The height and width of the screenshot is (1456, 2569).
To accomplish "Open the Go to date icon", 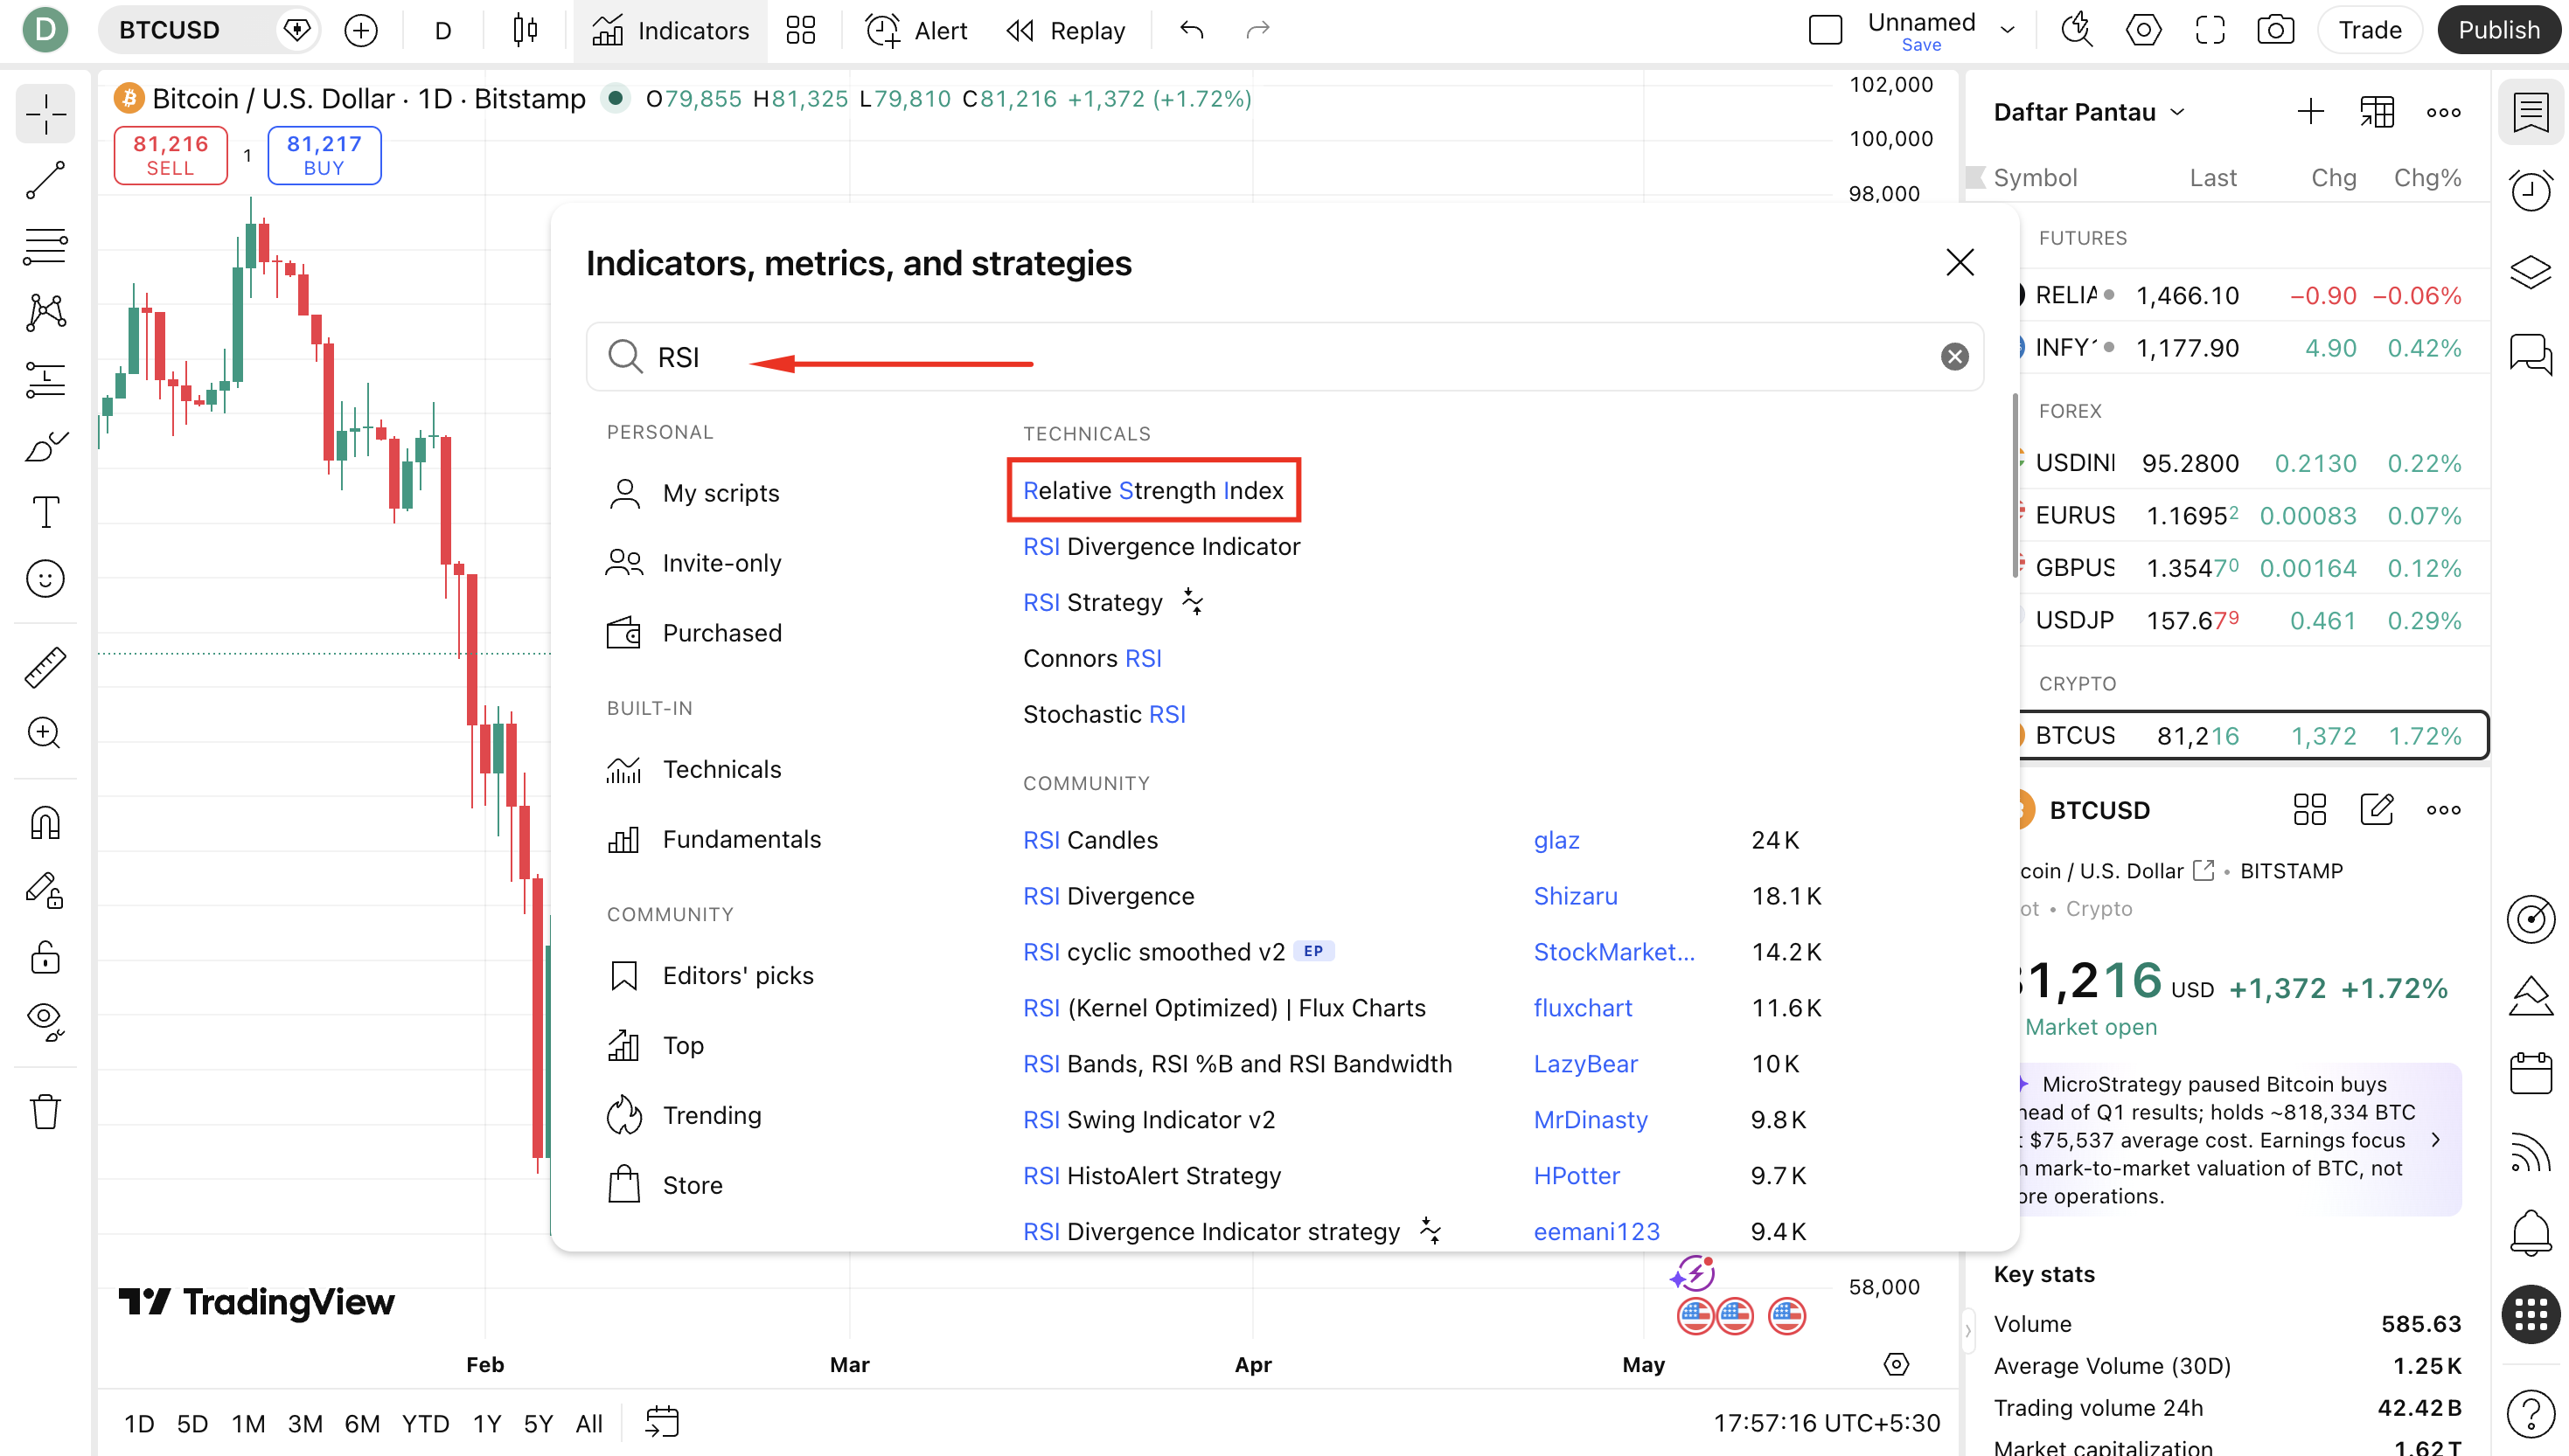I will coord(662,1422).
